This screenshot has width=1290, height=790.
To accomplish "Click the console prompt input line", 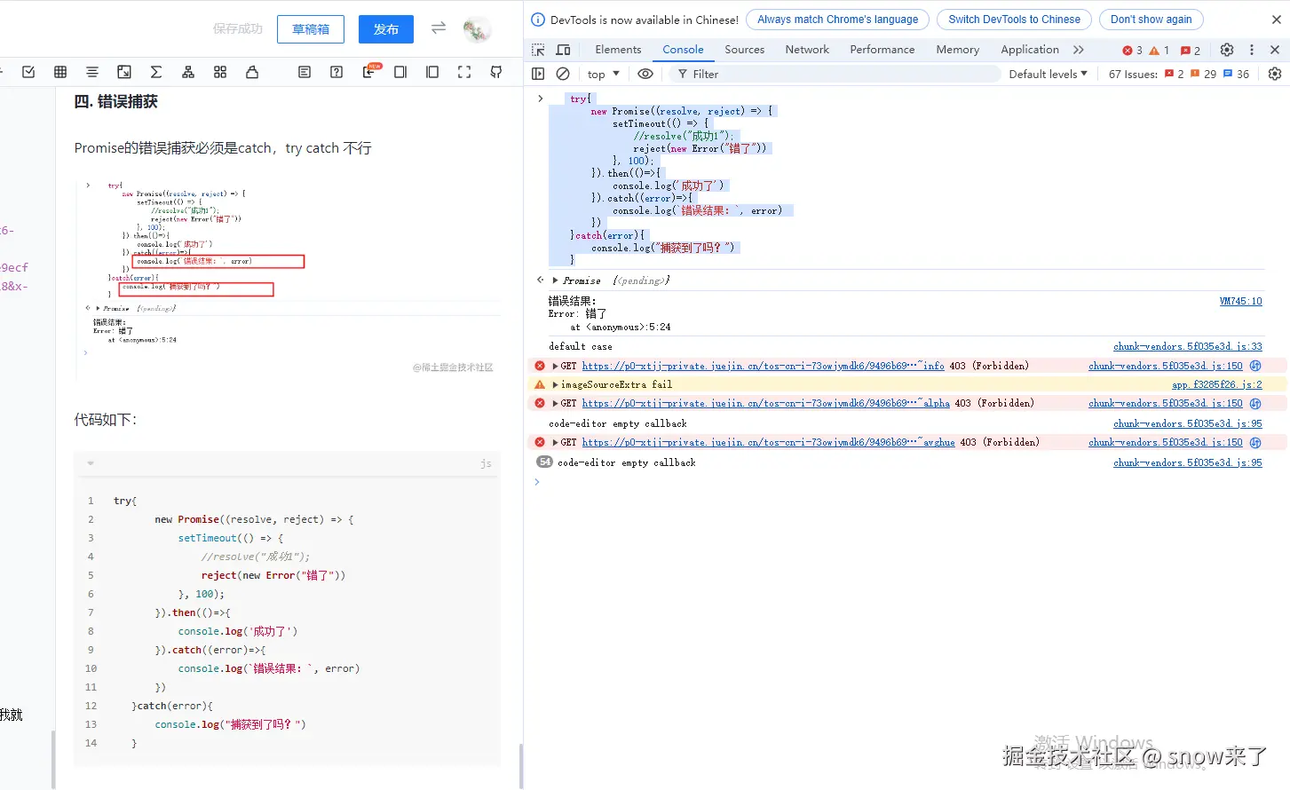I will point(906,482).
